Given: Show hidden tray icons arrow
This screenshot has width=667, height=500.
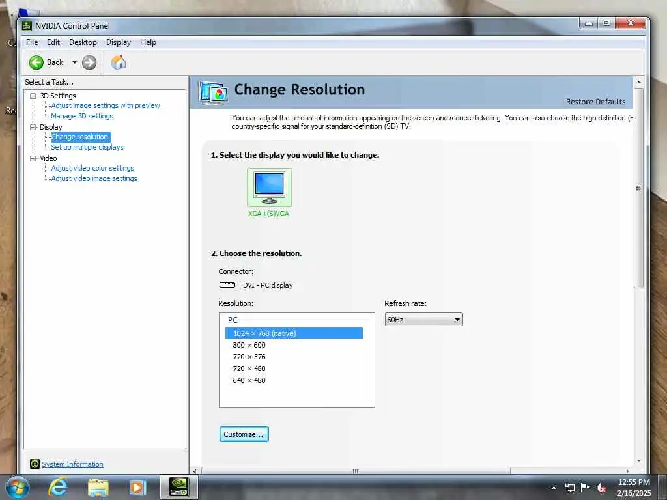Looking at the screenshot, I should (554, 488).
